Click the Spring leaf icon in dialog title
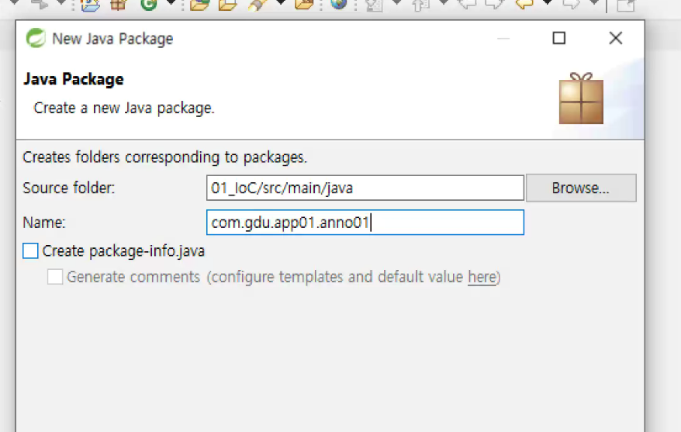This screenshot has width=681, height=432. point(36,38)
